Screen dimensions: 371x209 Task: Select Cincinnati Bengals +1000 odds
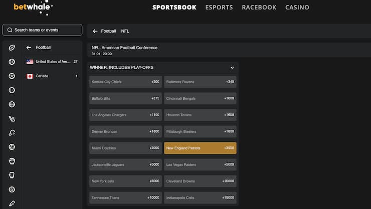[200, 98]
